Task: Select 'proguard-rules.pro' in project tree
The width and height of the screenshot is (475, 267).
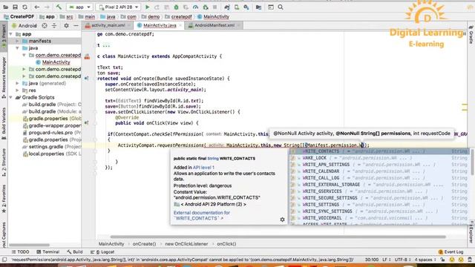Action: pyautogui.click(x=50, y=133)
